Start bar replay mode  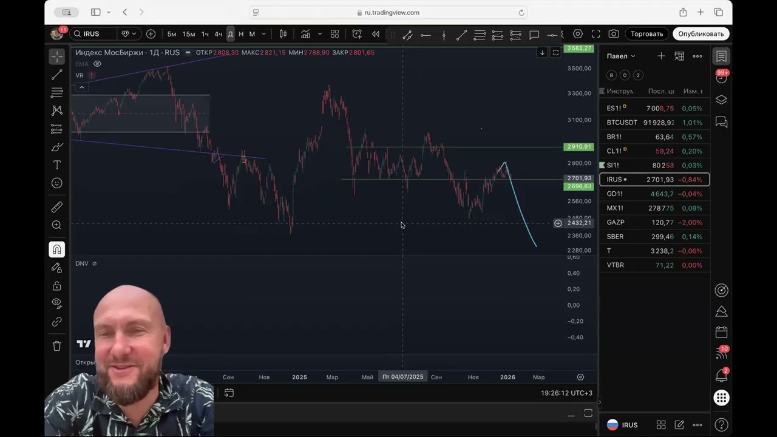click(x=376, y=34)
